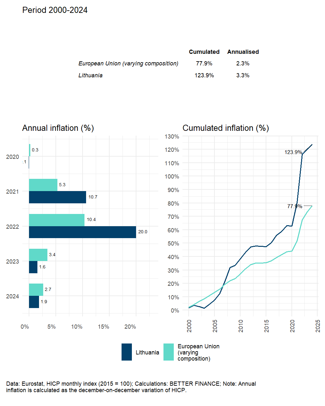Viewport: 325px width, 406px height.
Task: Select the European Union (varying composition) table row label
Action: click(x=128, y=63)
